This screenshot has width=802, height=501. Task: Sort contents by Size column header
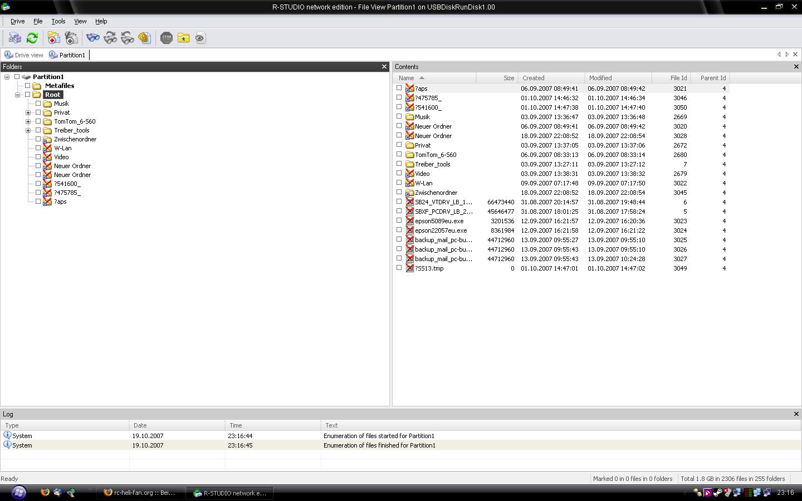pos(508,78)
